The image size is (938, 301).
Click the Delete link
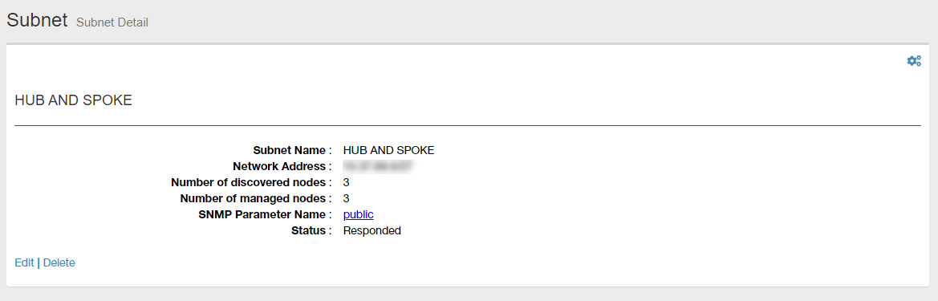[59, 262]
